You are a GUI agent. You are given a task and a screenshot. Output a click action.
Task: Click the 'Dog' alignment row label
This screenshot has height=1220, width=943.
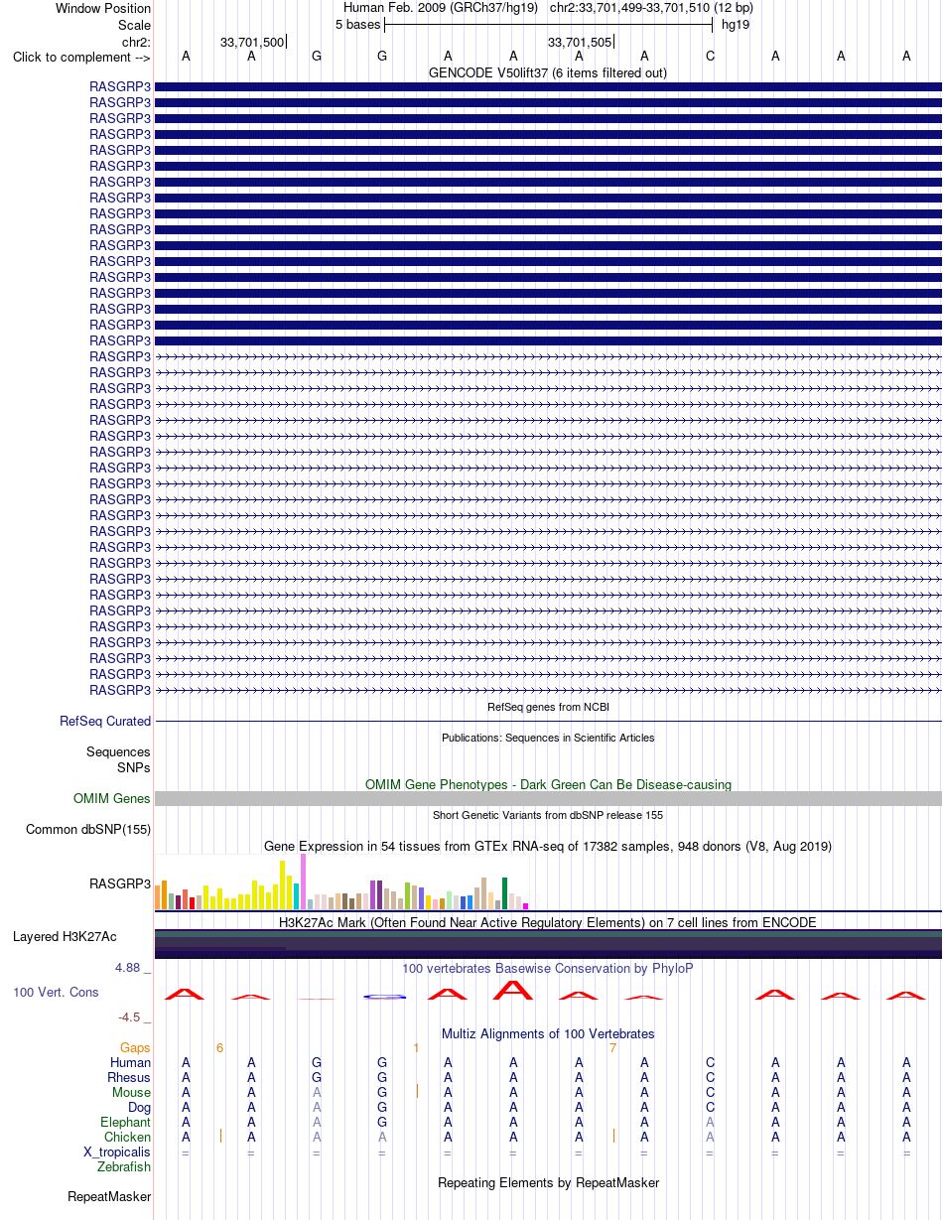139,1107
